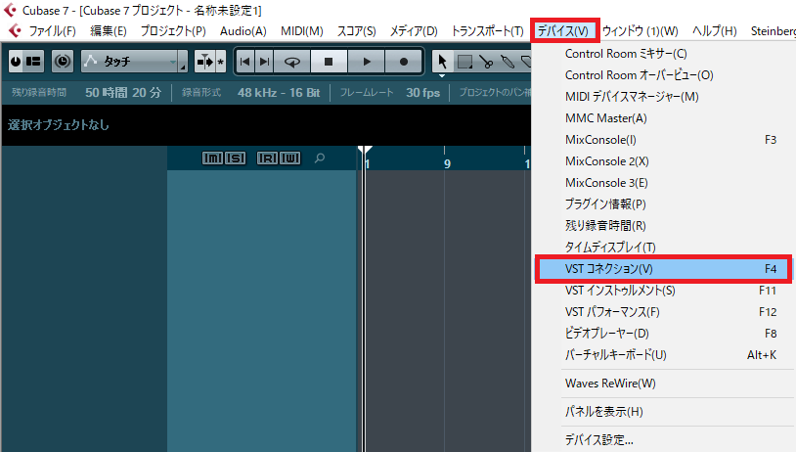796x452 pixels.
Task: Open ビデオプレーヤー(D)
Action: coord(663,334)
